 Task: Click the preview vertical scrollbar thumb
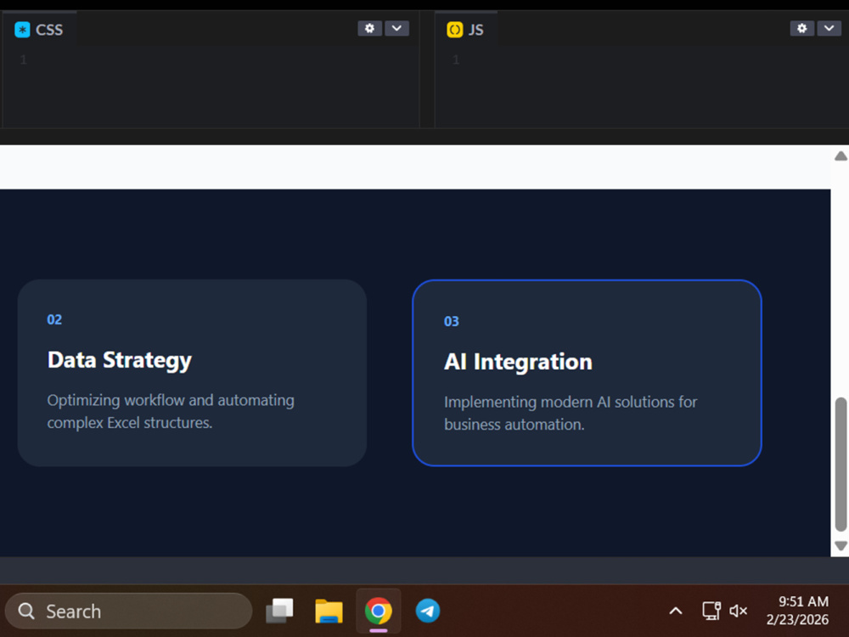point(841,465)
